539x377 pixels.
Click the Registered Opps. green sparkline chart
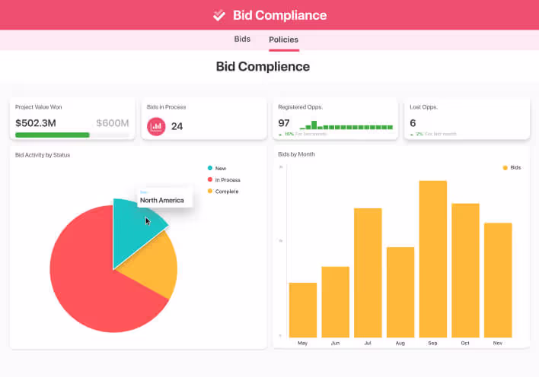[x=345, y=126]
